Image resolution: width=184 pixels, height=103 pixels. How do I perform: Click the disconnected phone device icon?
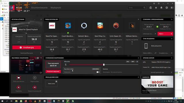point(146,46)
